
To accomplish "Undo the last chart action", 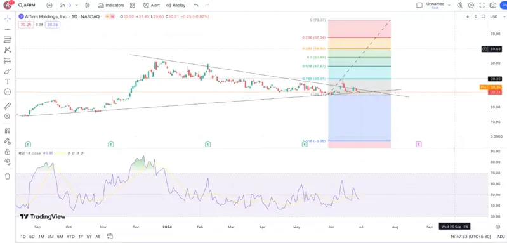I will tap(196, 5).
